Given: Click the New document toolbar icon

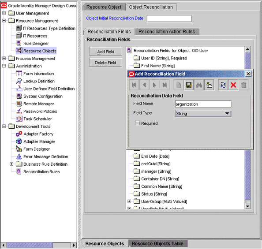Looking at the screenshot, I should click(179, 85).
